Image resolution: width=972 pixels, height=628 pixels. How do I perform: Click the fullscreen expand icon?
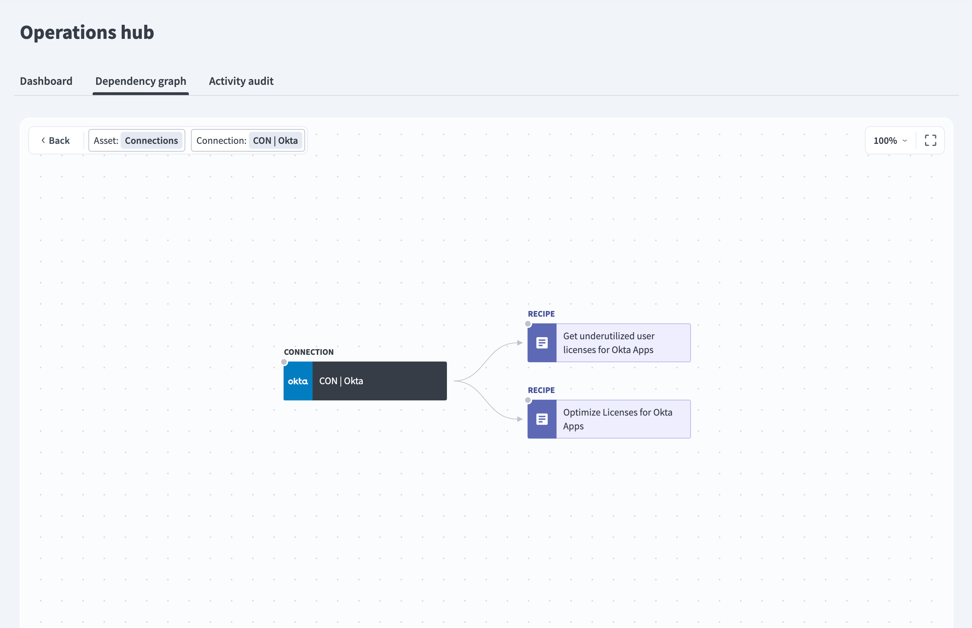tap(930, 140)
